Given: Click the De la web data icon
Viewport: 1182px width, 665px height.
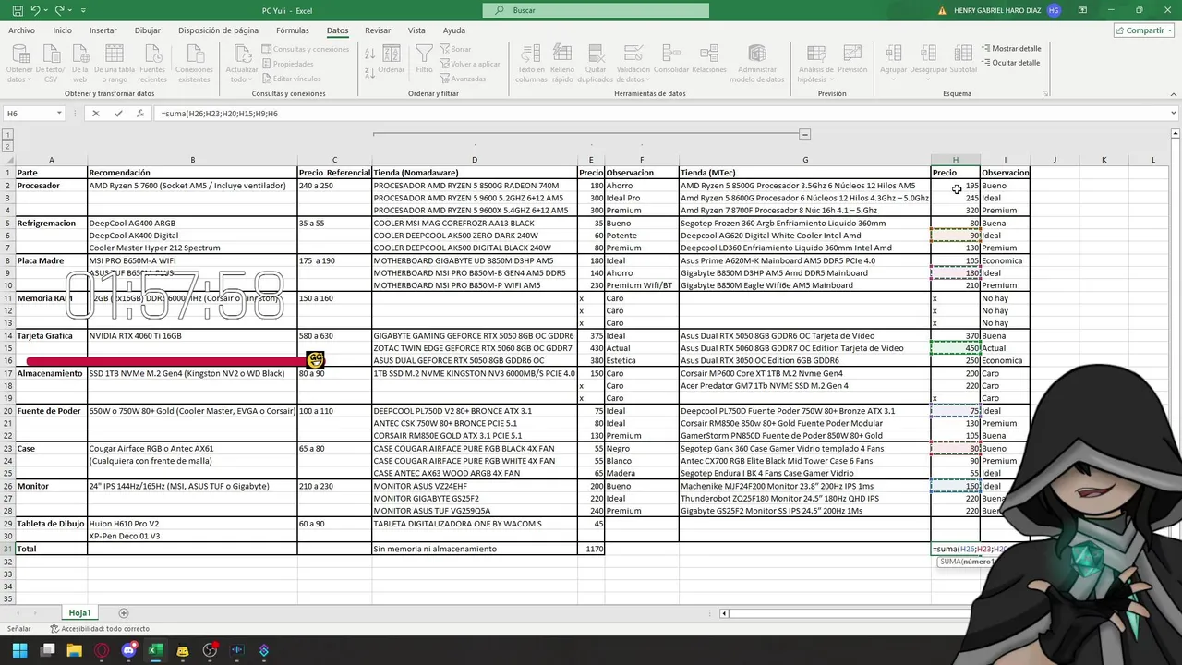Looking at the screenshot, I should pos(79,63).
